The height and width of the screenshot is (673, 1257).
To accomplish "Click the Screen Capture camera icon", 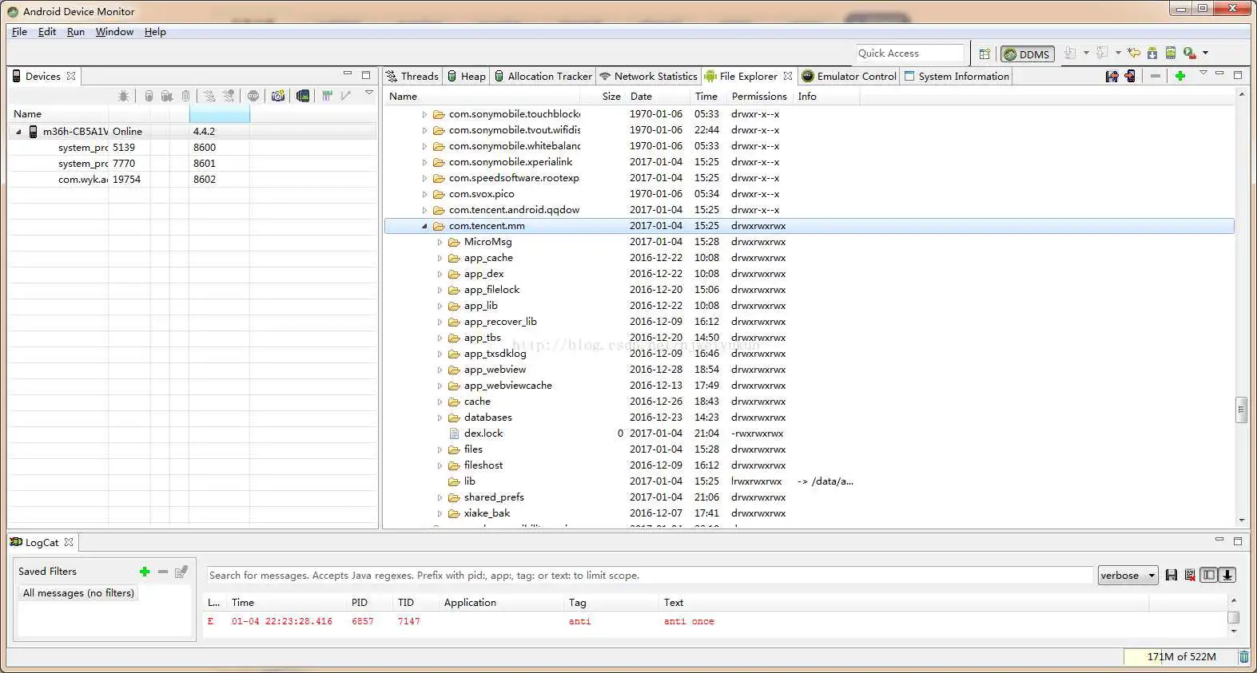I will click(x=277, y=96).
